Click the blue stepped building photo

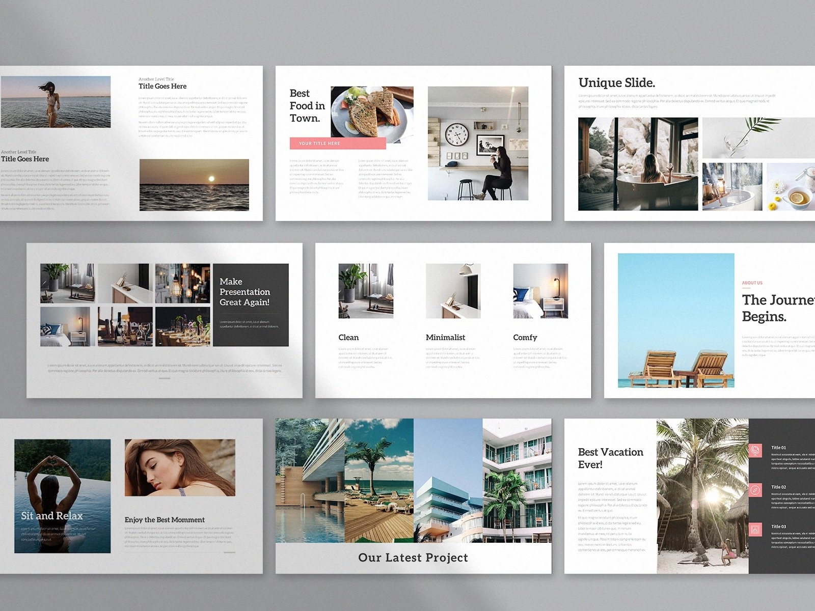point(448,481)
